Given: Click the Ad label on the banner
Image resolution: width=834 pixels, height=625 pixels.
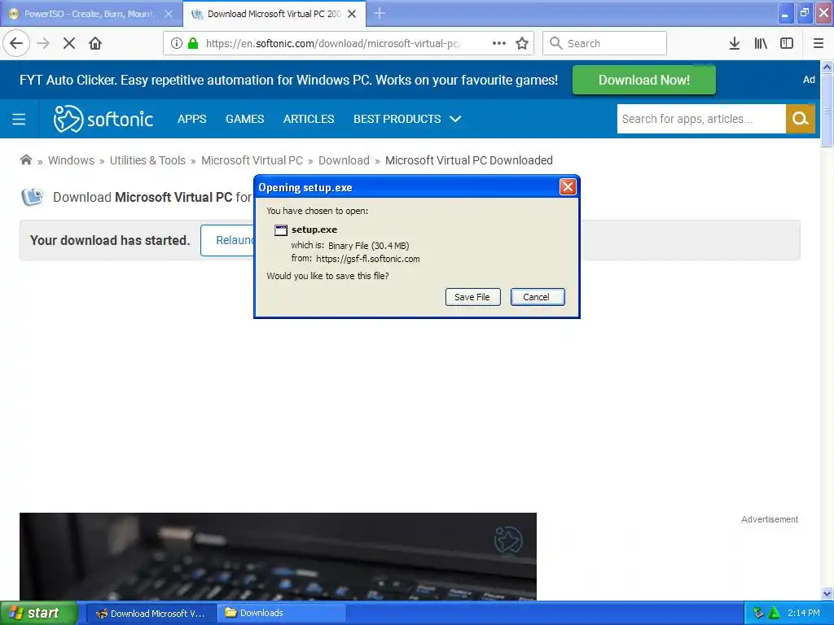Looking at the screenshot, I should (809, 80).
